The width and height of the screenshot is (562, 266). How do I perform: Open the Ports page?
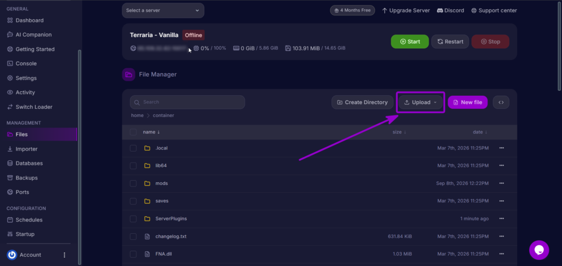18,192
